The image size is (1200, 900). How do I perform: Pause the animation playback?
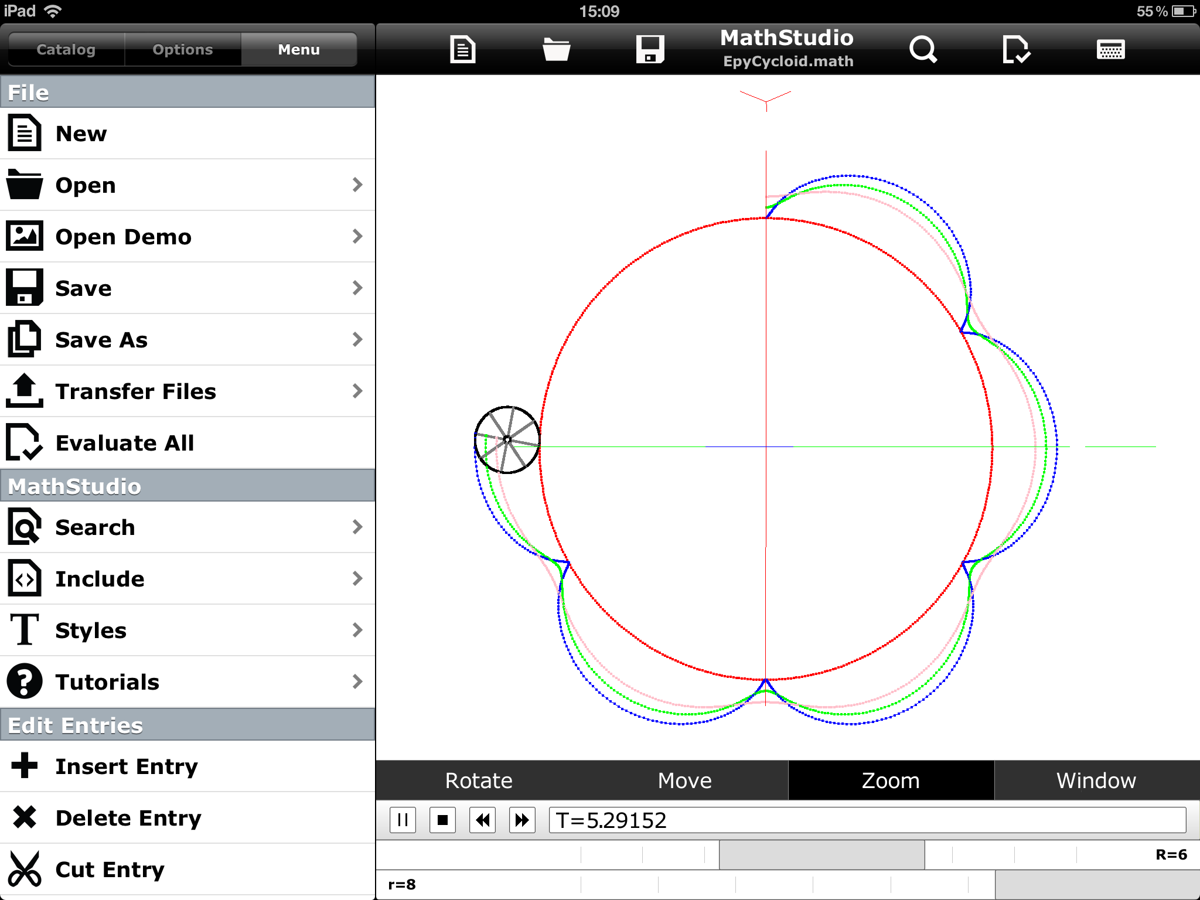pyautogui.click(x=403, y=820)
